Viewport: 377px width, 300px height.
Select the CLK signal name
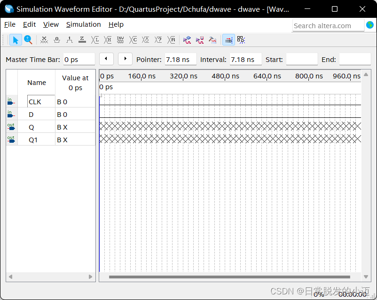pyautogui.click(x=35, y=102)
